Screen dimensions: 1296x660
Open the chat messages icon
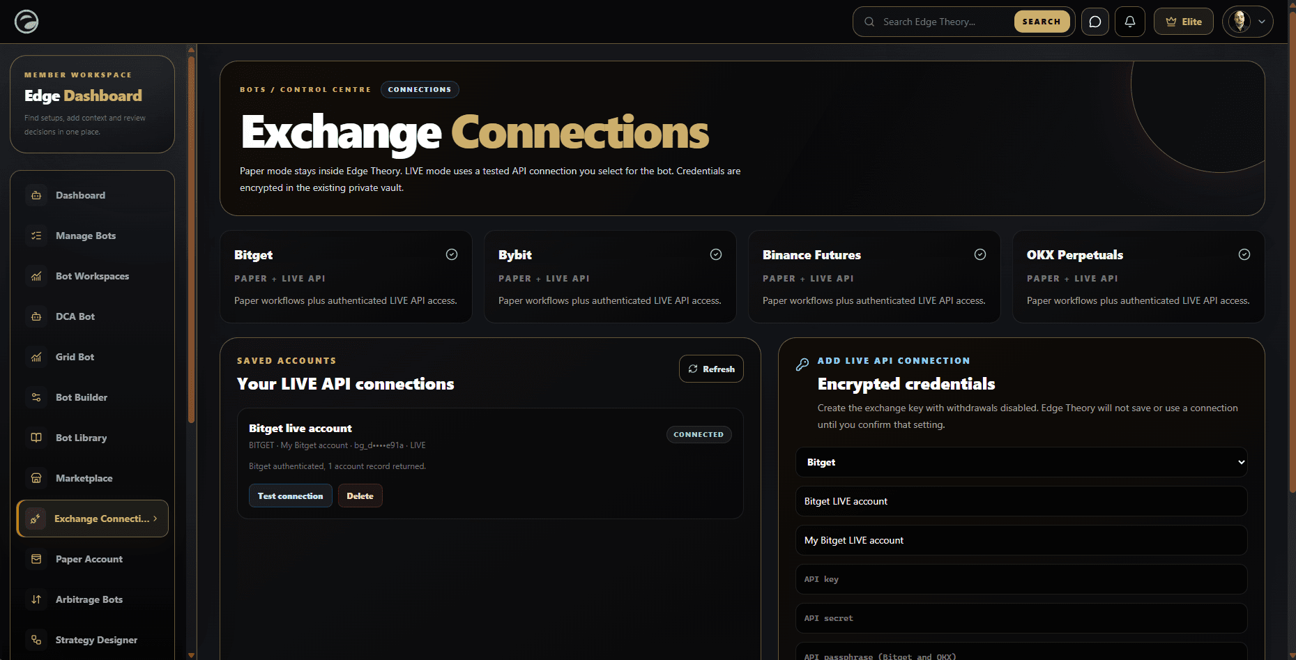point(1095,22)
